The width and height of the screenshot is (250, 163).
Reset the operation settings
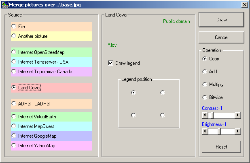221,147
